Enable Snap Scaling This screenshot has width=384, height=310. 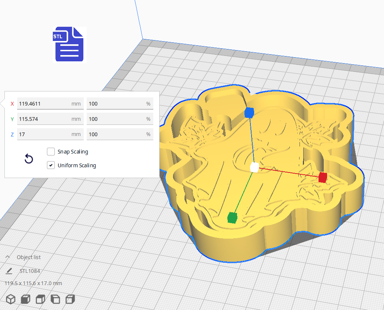click(51, 152)
